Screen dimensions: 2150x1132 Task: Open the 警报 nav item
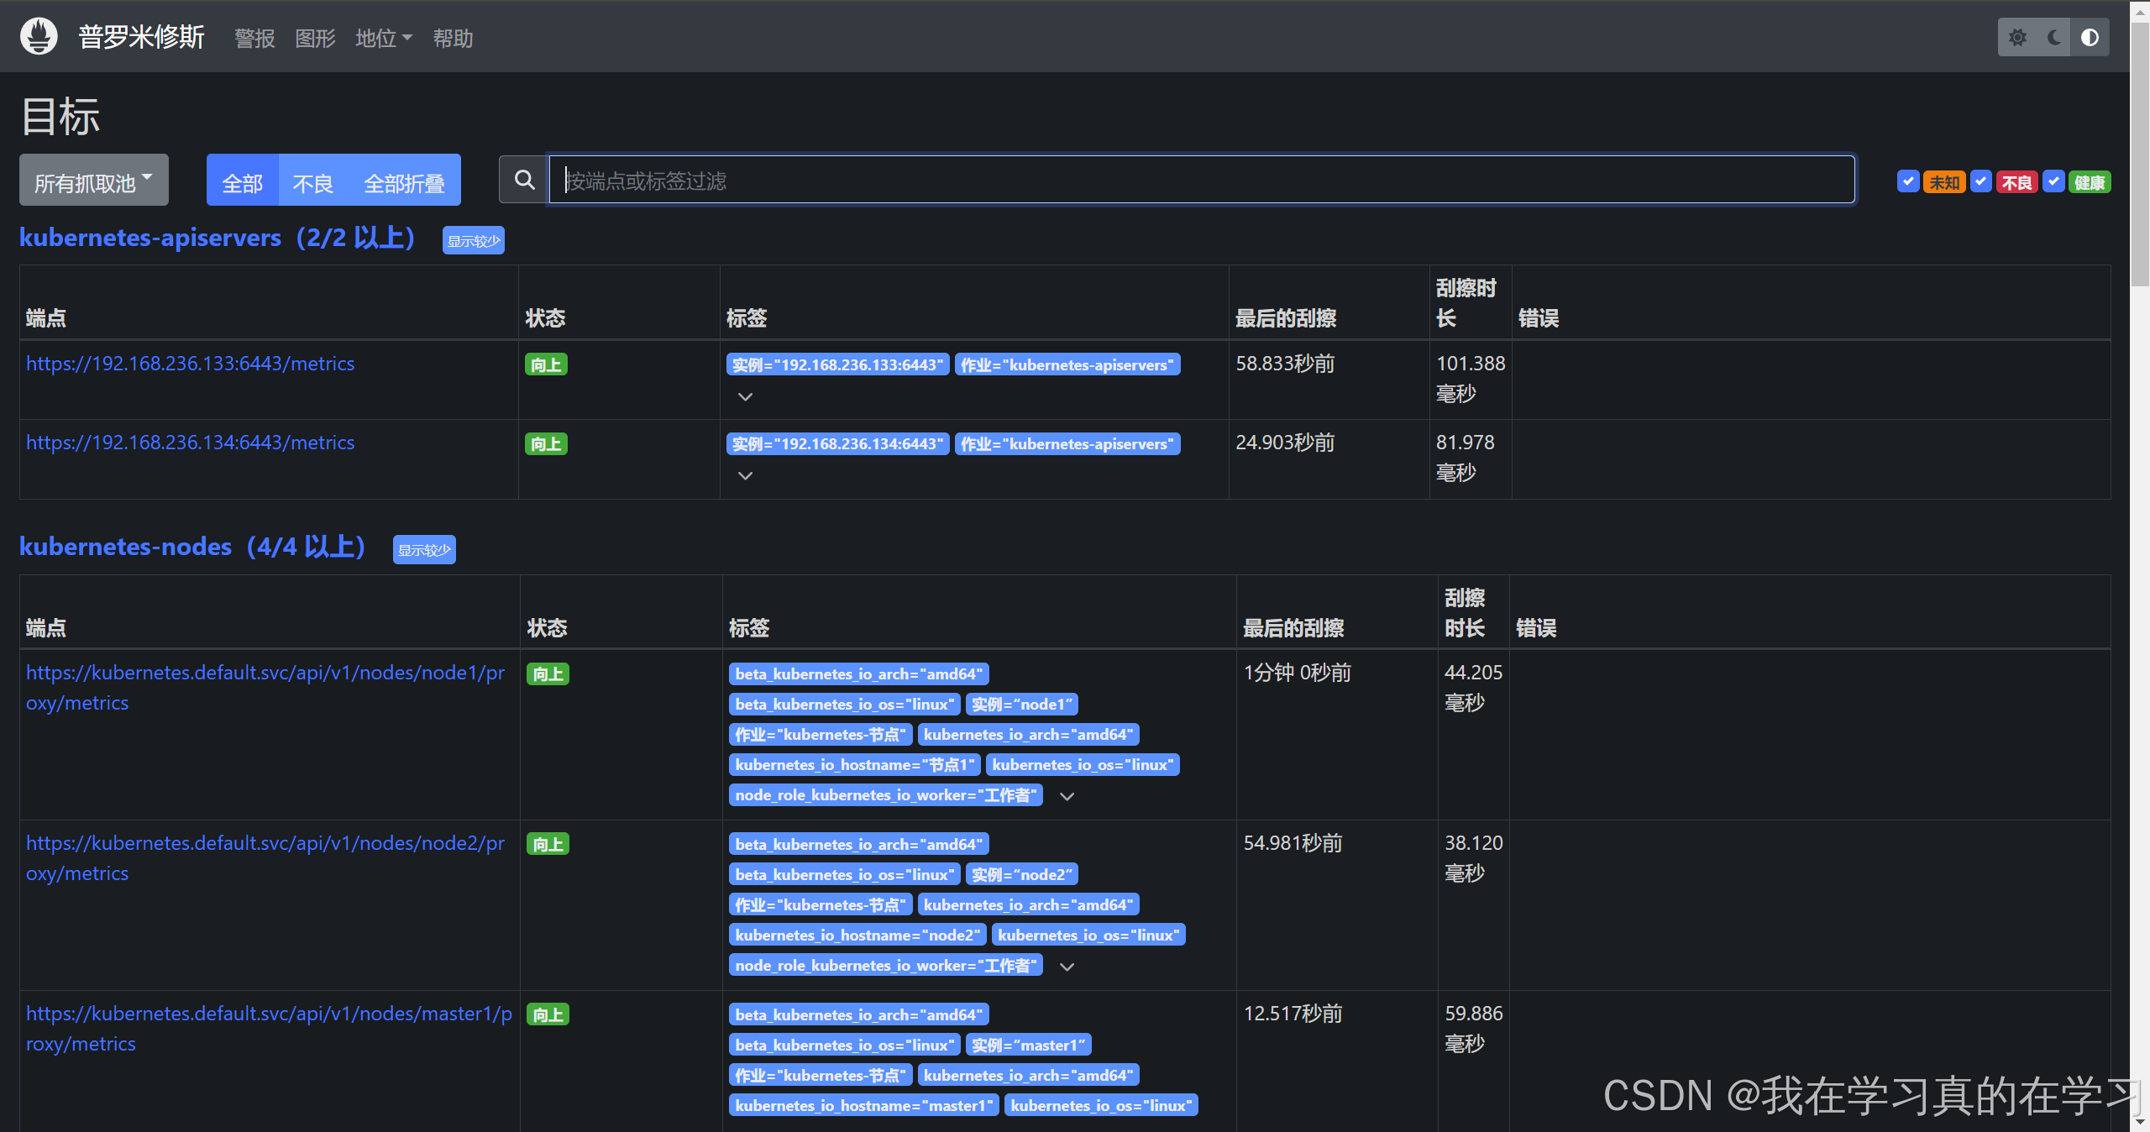click(x=254, y=39)
